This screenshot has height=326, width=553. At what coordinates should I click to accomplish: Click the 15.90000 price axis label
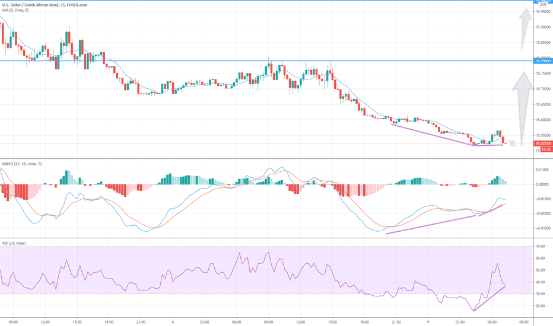[x=543, y=27]
